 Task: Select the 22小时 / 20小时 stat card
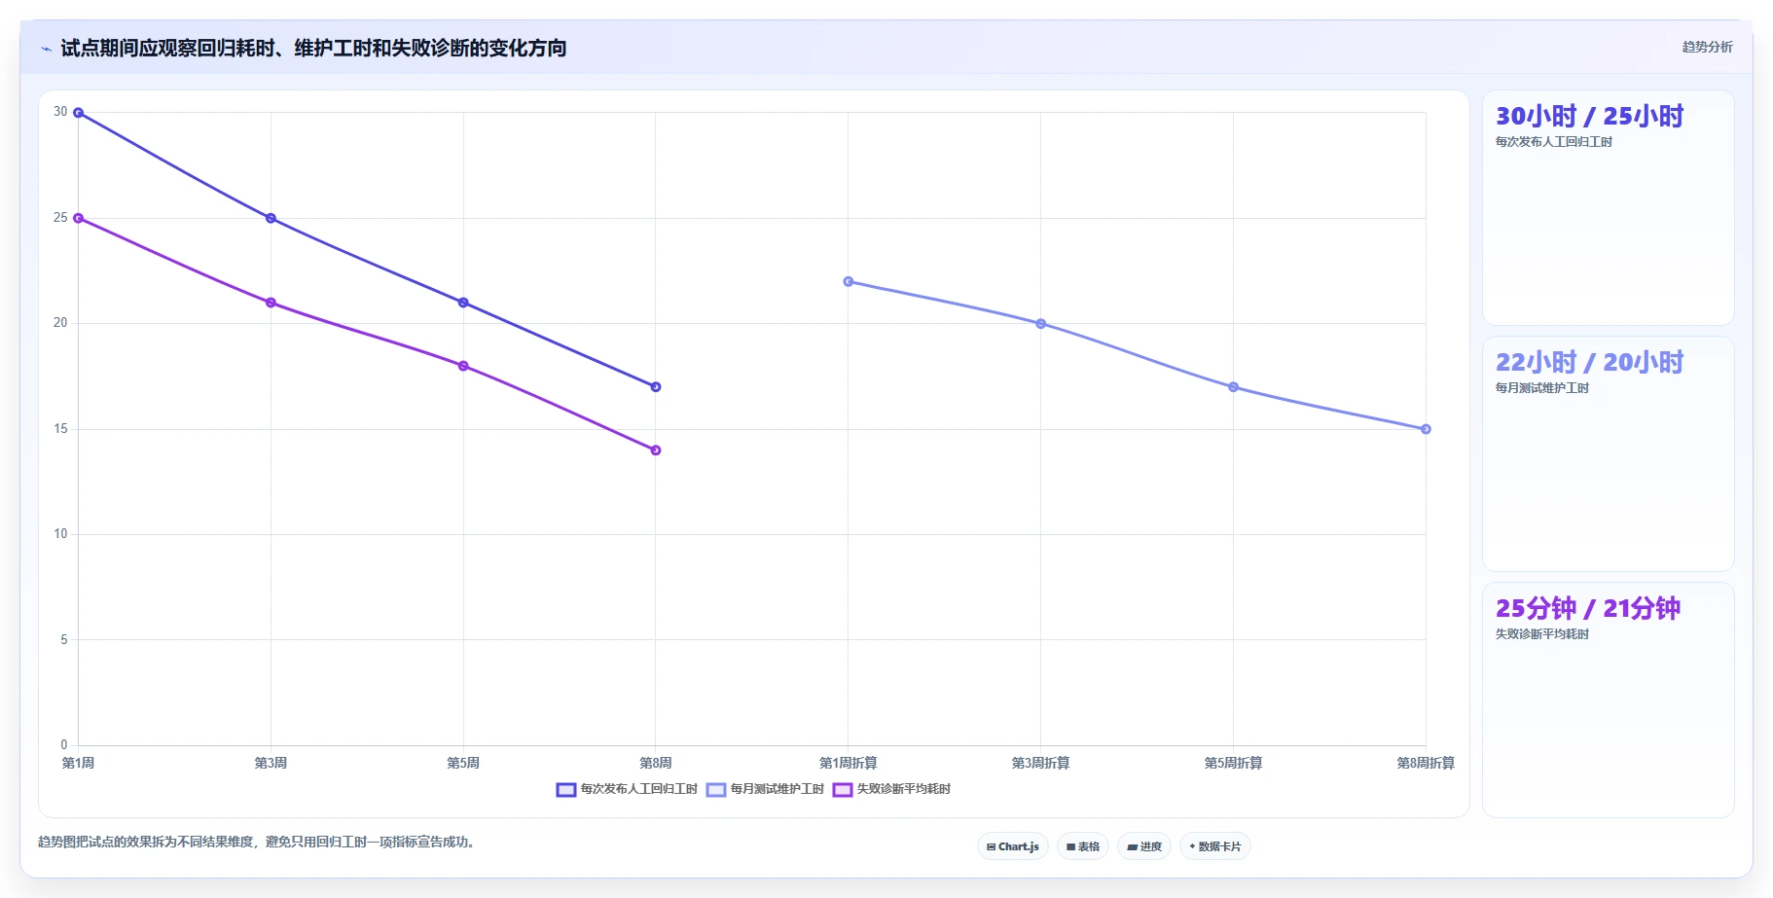click(x=1608, y=454)
